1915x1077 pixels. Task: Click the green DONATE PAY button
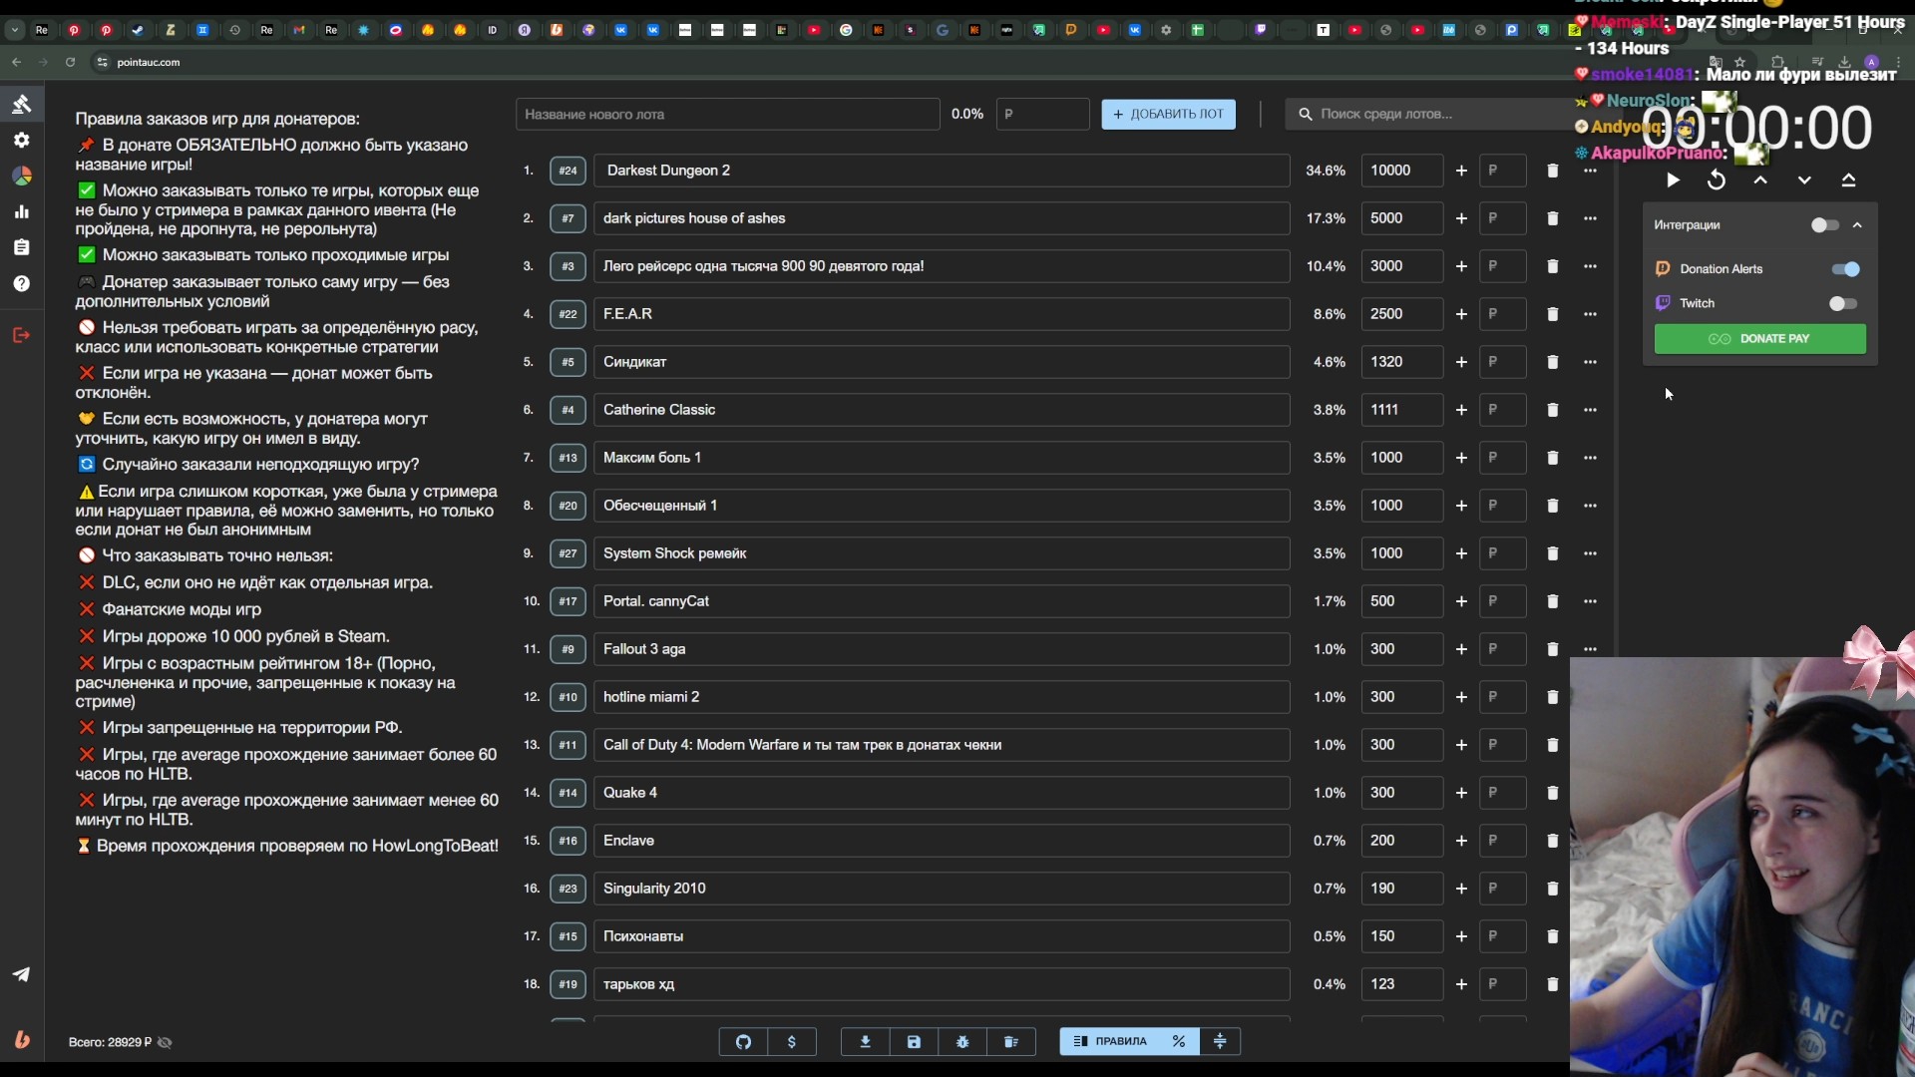pyautogui.click(x=1759, y=339)
